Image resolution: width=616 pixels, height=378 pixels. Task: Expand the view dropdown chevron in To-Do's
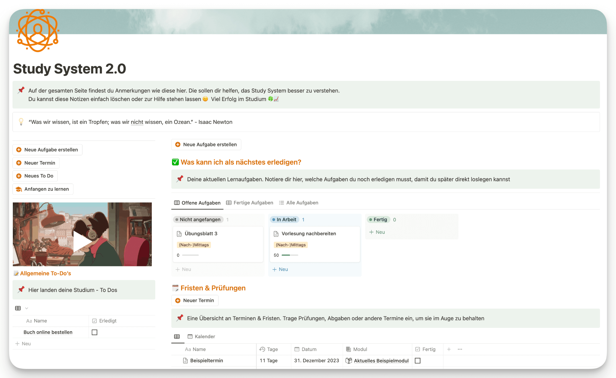[27, 308]
